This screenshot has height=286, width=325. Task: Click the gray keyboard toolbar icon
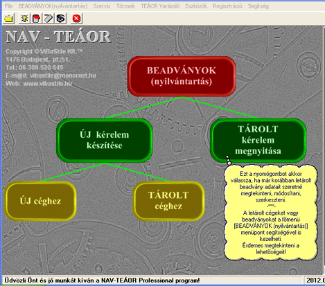click(x=49, y=19)
